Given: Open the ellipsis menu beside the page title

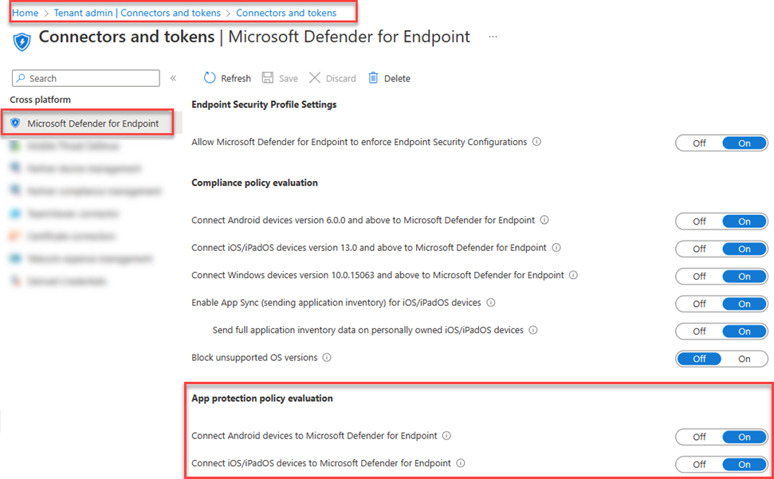Looking at the screenshot, I should point(493,36).
